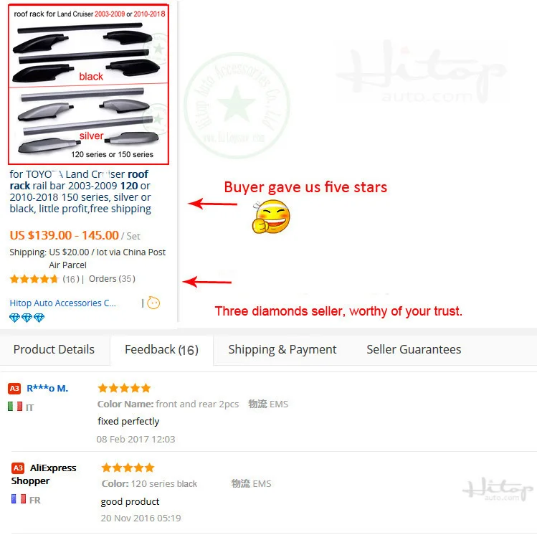This screenshot has width=537, height=540.
Task: Click the orange star rating under shipping info
Action: click(34, 279)
